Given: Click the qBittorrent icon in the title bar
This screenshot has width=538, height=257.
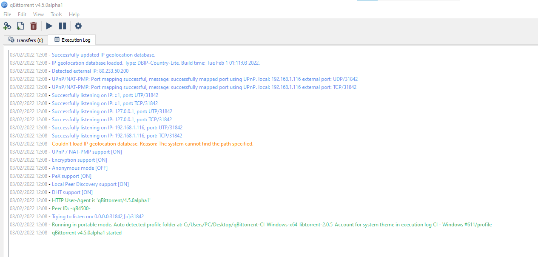Looking at the screenshot, I should (x=4, y=5).
